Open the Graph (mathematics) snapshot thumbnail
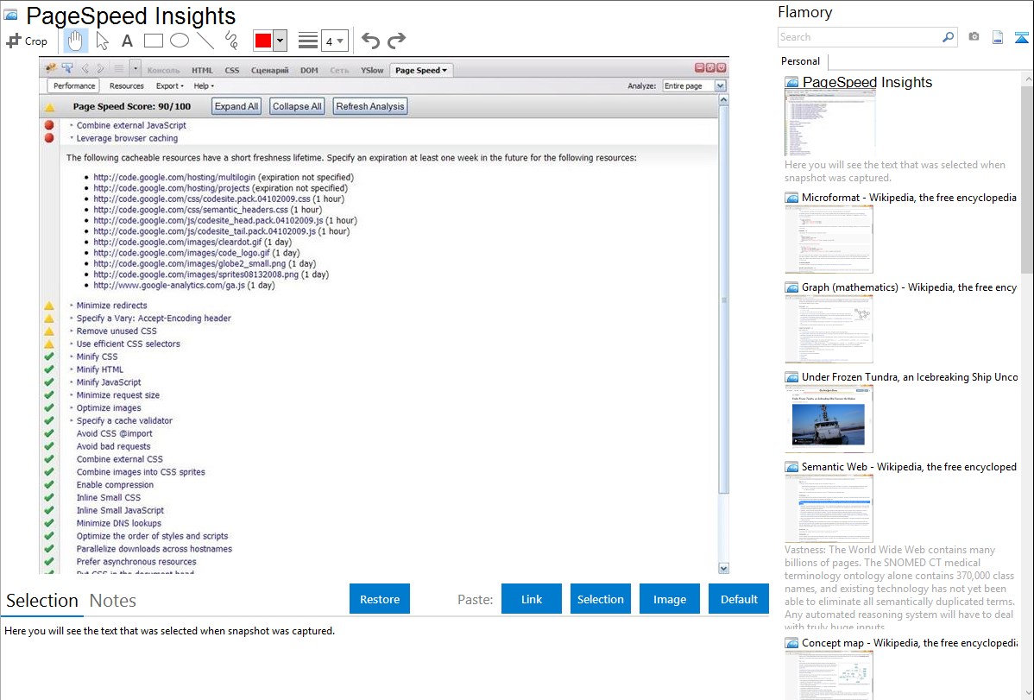1034x700 pixels. 829,329
